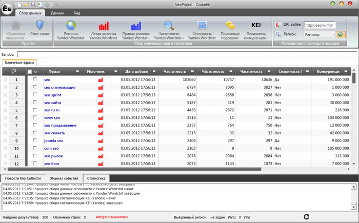
Task: Toggle the select-all checkbox in table header
Action: pyautogui.click(x=30, y=72)
